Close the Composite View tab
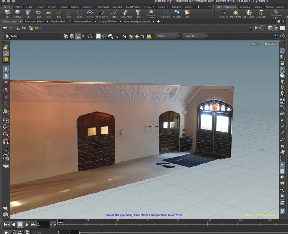Viewport: 288px width, 234px height. point(96,22)
